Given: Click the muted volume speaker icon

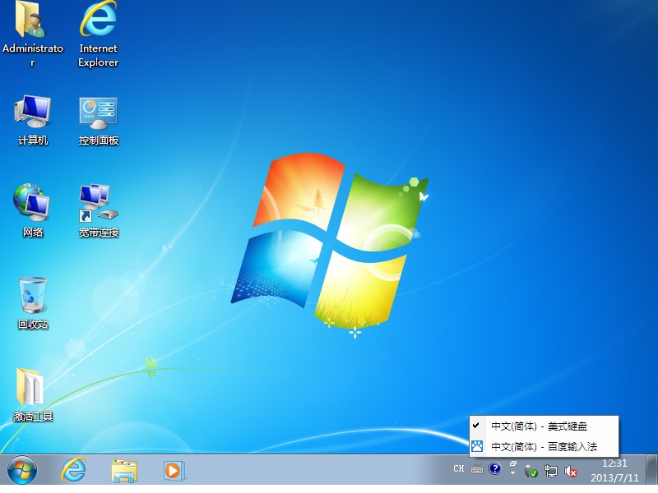Looking at the screenshot, I should (x=570, y=471).
